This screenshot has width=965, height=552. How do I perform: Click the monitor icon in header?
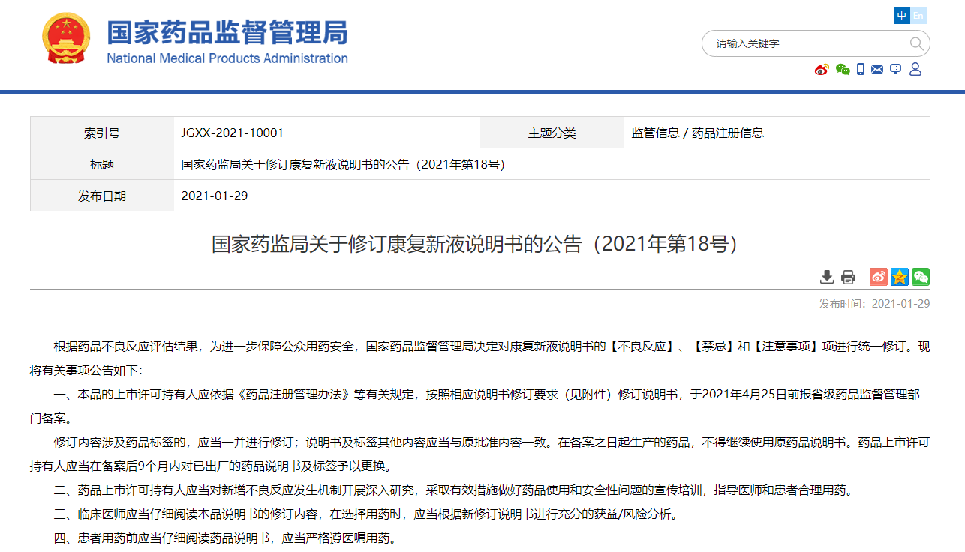(895, 70)
